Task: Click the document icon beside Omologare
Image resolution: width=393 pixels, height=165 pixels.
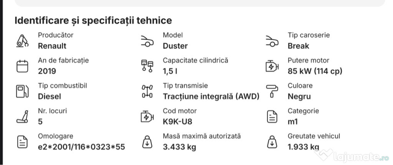Action: pos(22,142)
